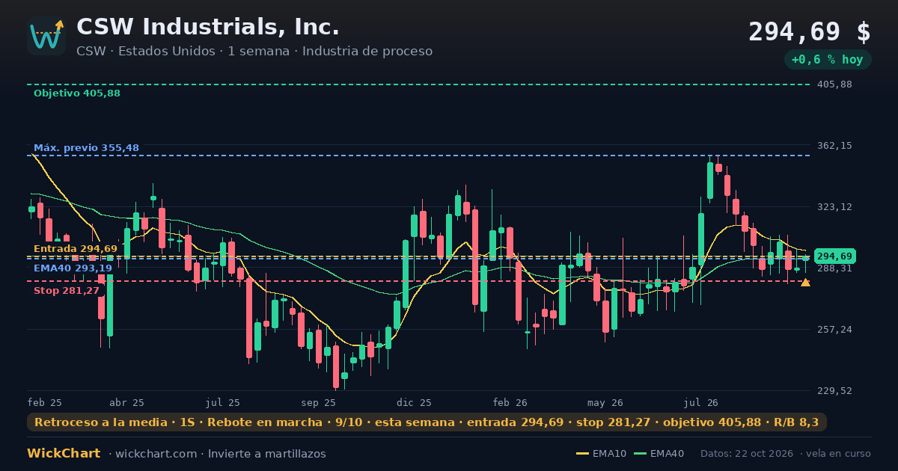The image size is (898, 471).
Task: Click the jul 25 date label
Action: [x=223, y=403]
